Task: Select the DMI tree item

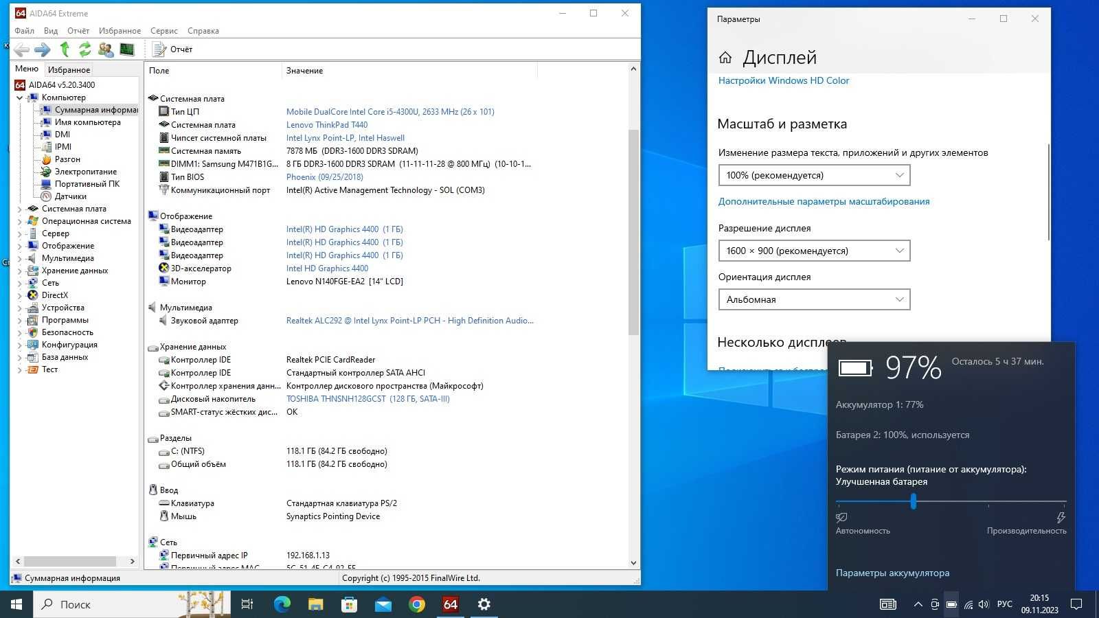Action: 62,135
